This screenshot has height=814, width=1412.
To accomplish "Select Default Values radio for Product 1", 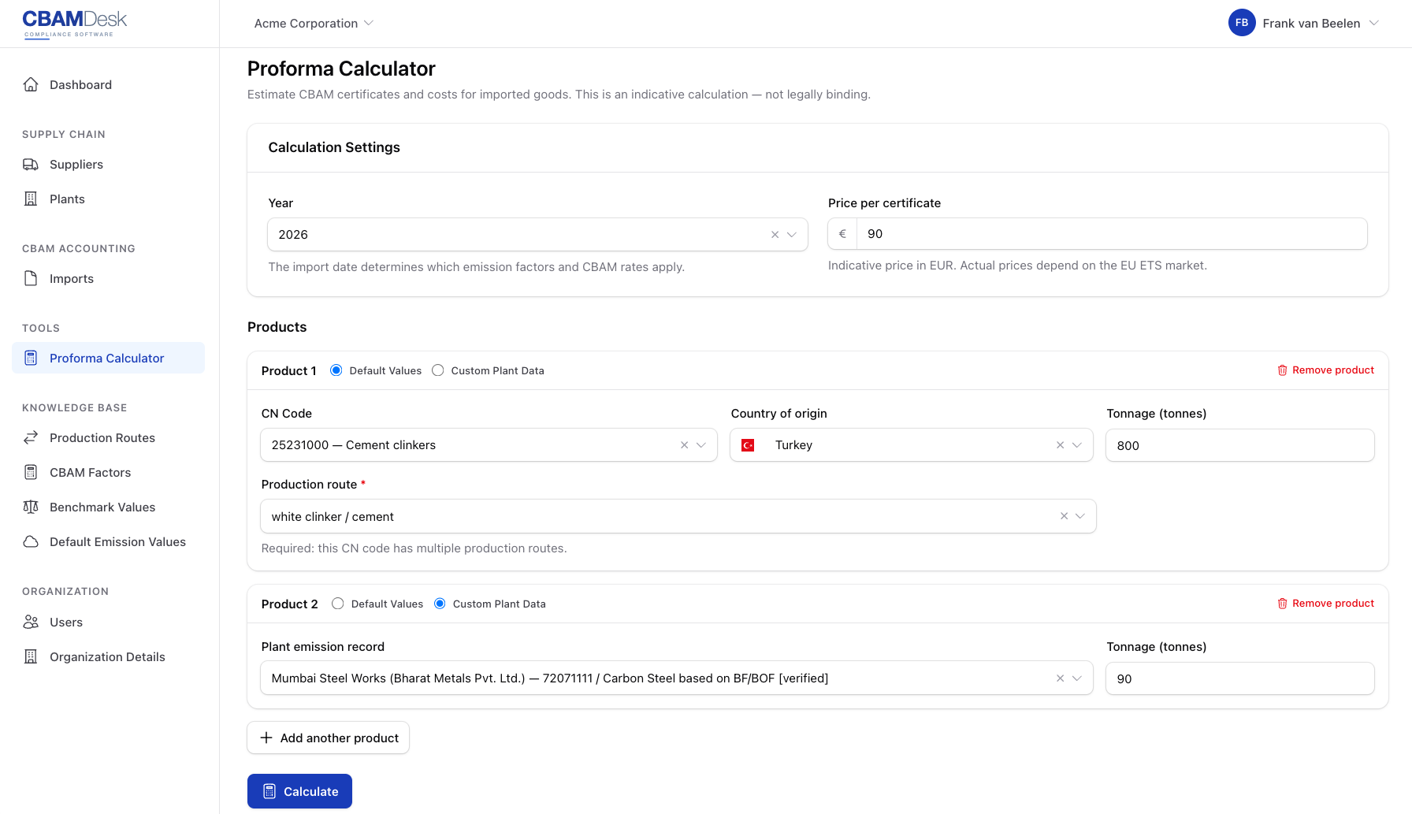I will click(x=337, y=370).
